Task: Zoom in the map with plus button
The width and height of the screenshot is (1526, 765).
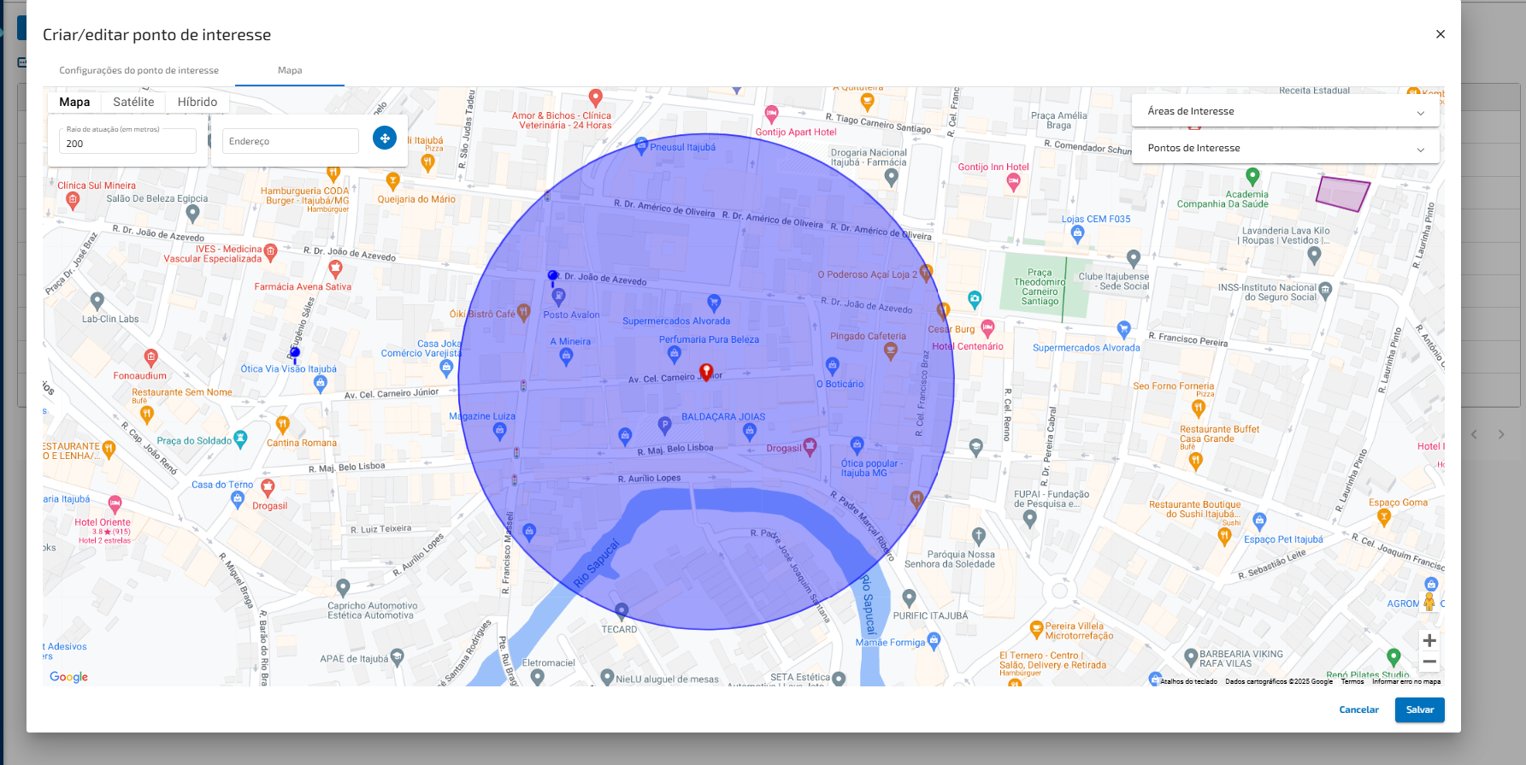Action: pos(1429,641)
